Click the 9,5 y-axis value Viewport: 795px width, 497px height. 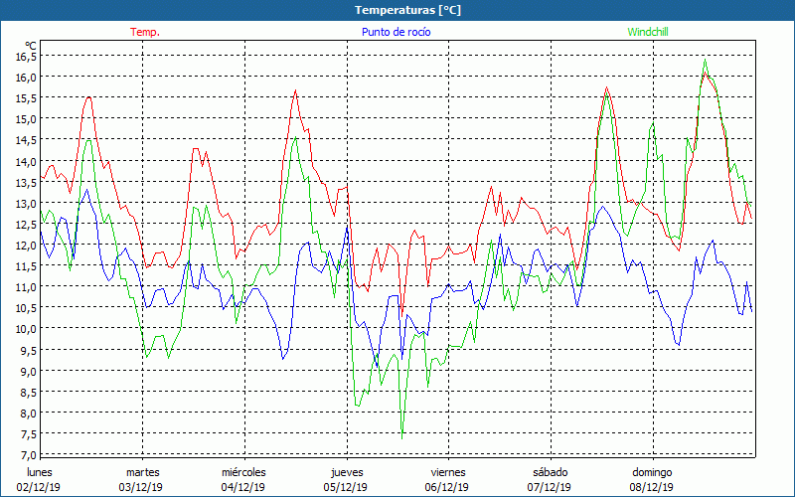(x=29, y=350)
